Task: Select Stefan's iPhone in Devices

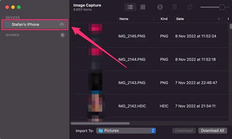Action: [x=25, y=24]
